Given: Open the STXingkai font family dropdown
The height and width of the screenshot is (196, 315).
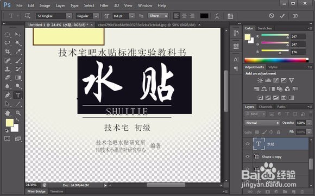Looking at the screenshot, I should point(69,16).
